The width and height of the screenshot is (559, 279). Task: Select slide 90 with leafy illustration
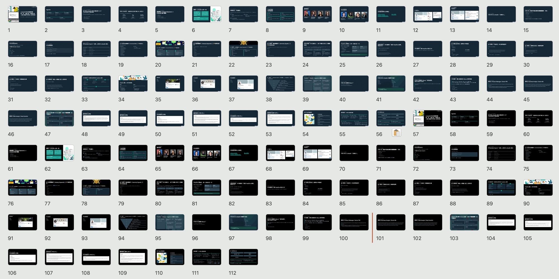click(x=538, y=188)
